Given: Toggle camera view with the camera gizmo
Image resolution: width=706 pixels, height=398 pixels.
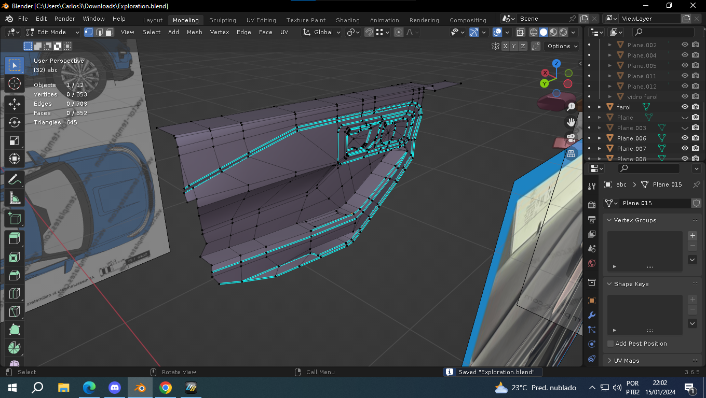Looking at the screenshot, I should [x=571, y=138].
